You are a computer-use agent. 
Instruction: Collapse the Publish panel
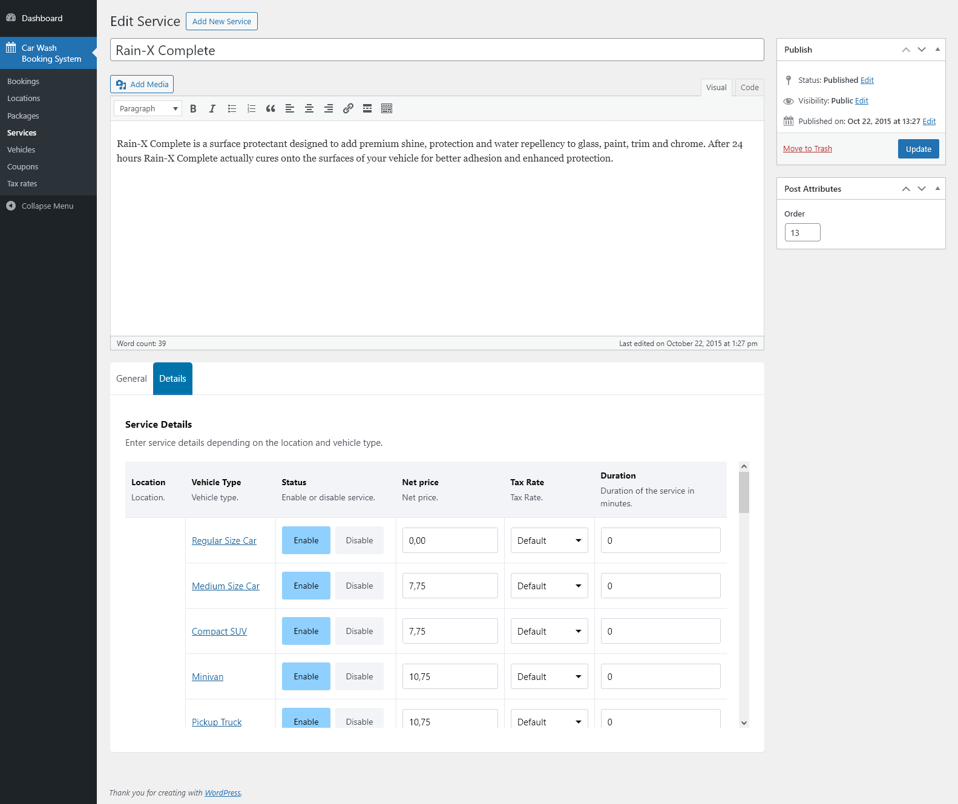pyautogui.click(x=937, y=50)
